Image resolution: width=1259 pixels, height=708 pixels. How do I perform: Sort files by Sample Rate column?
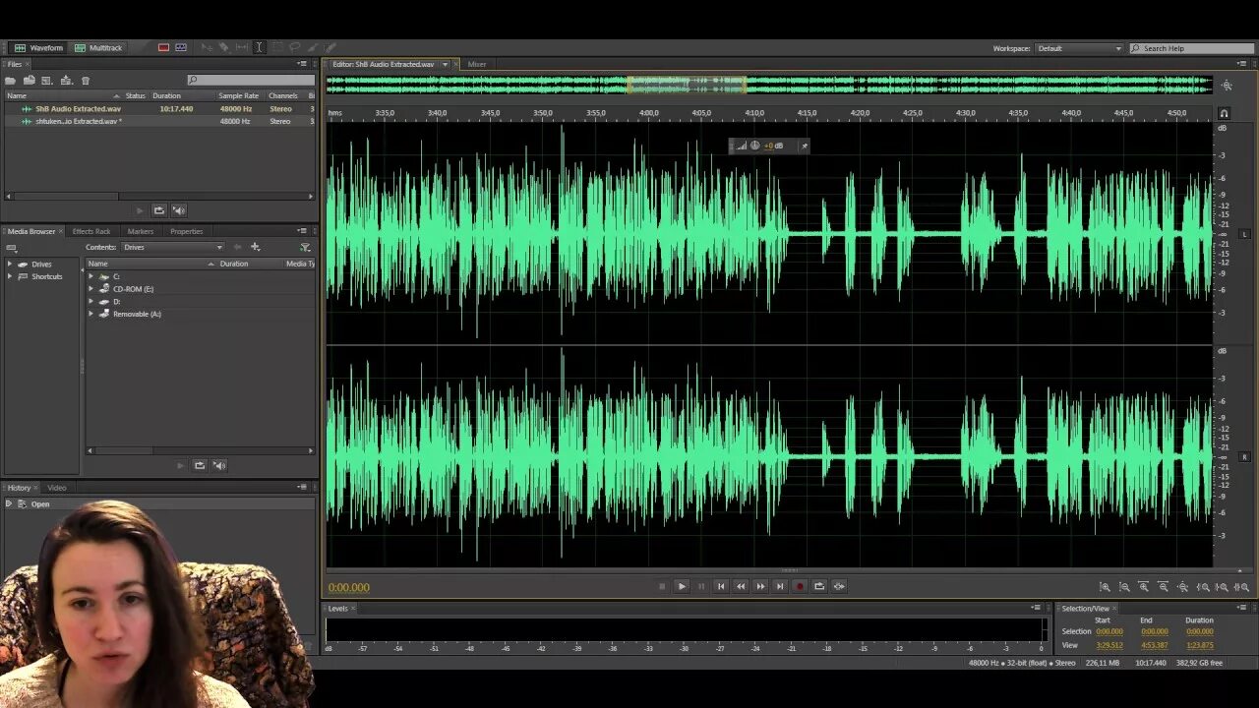[239, 96]
